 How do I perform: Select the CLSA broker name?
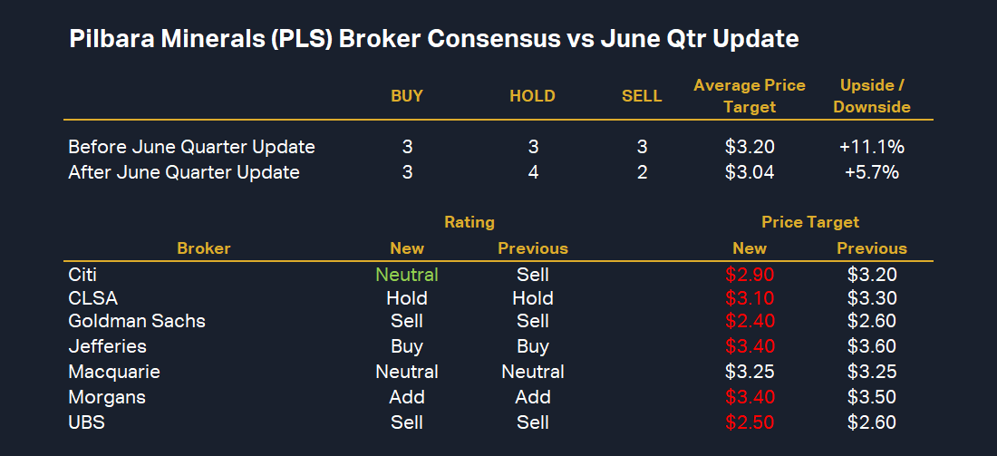92,298
